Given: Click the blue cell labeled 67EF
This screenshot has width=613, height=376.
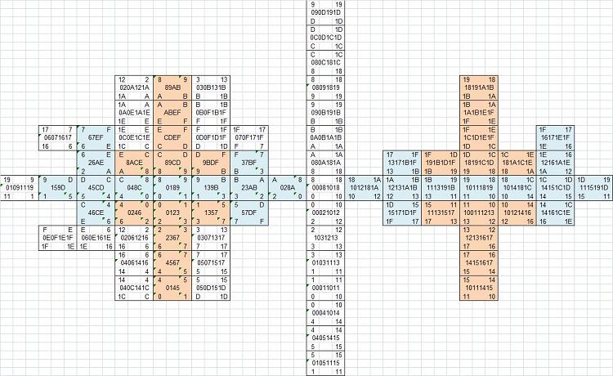Looking at the screenshot, I should pyautogui.click(x=96, y=138).
